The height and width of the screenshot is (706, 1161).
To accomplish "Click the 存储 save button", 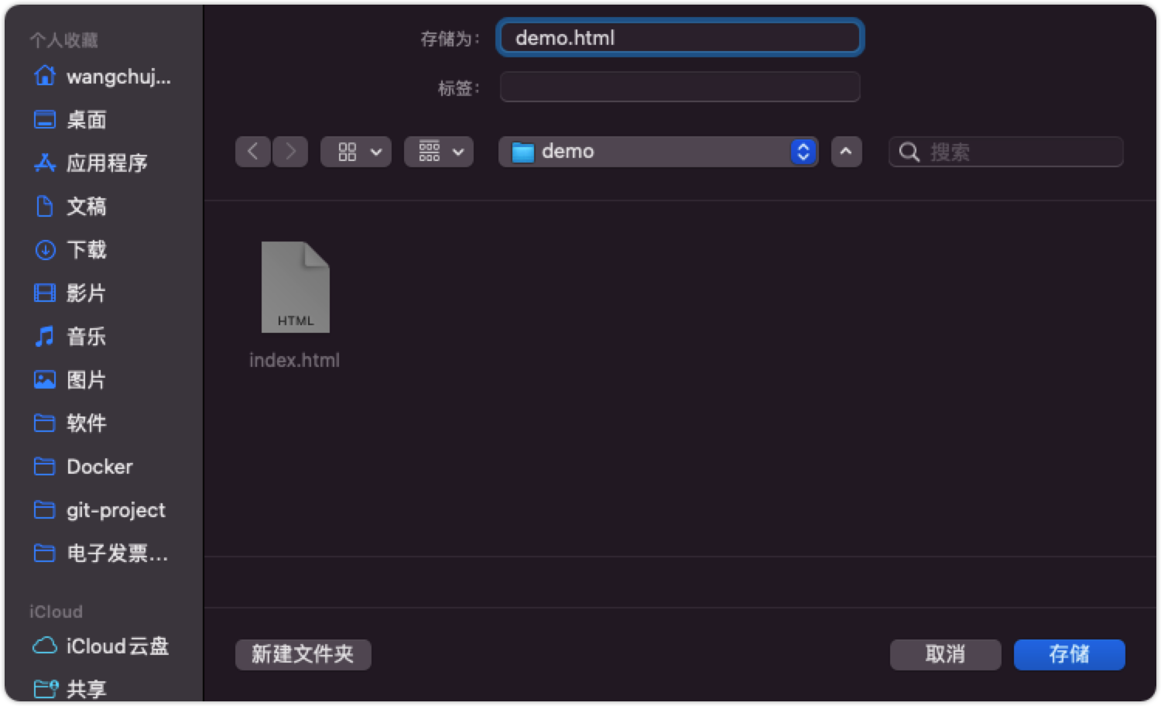I will click(1069, 654).
